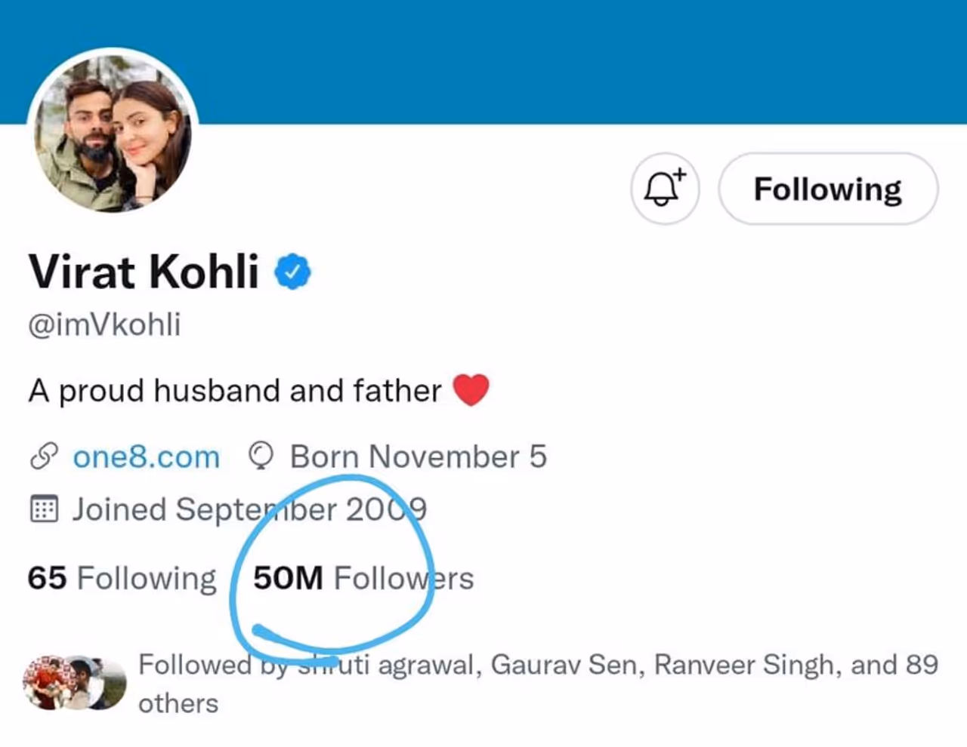Click the calendar icon next to Joined
The width and height of the screenshot is (967, 747).
(x=44, y=509)
